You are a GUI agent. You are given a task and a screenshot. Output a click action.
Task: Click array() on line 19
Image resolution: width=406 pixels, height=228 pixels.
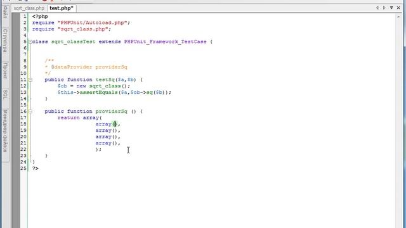[107, 130]
